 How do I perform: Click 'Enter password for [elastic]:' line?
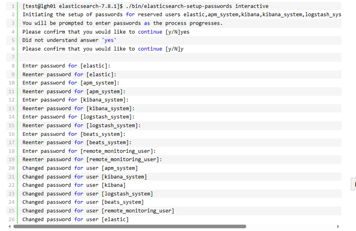pyautogui.click(x=66, y=66)
